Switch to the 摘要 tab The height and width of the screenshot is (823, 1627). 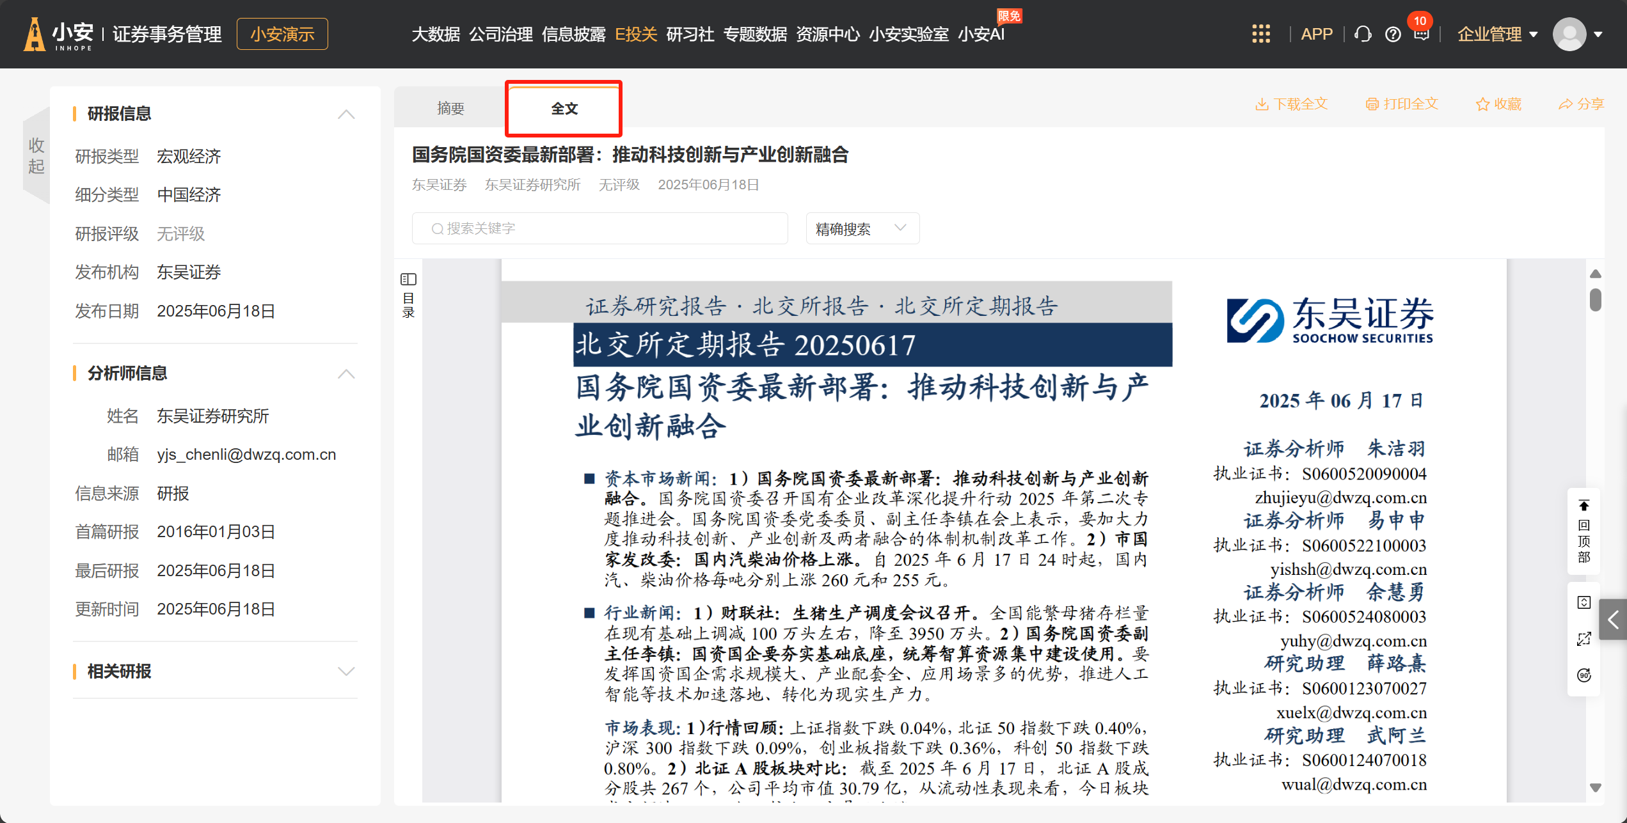click(450, 108)
